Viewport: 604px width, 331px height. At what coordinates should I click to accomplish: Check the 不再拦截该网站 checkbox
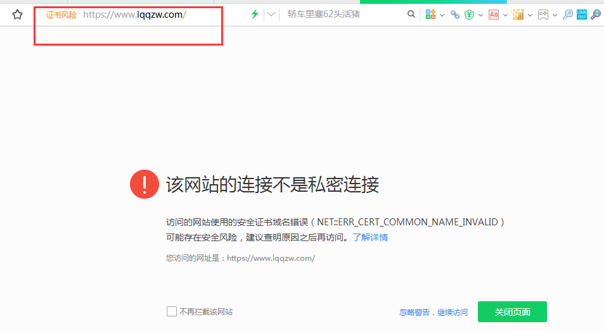click(x=171, y=311)
